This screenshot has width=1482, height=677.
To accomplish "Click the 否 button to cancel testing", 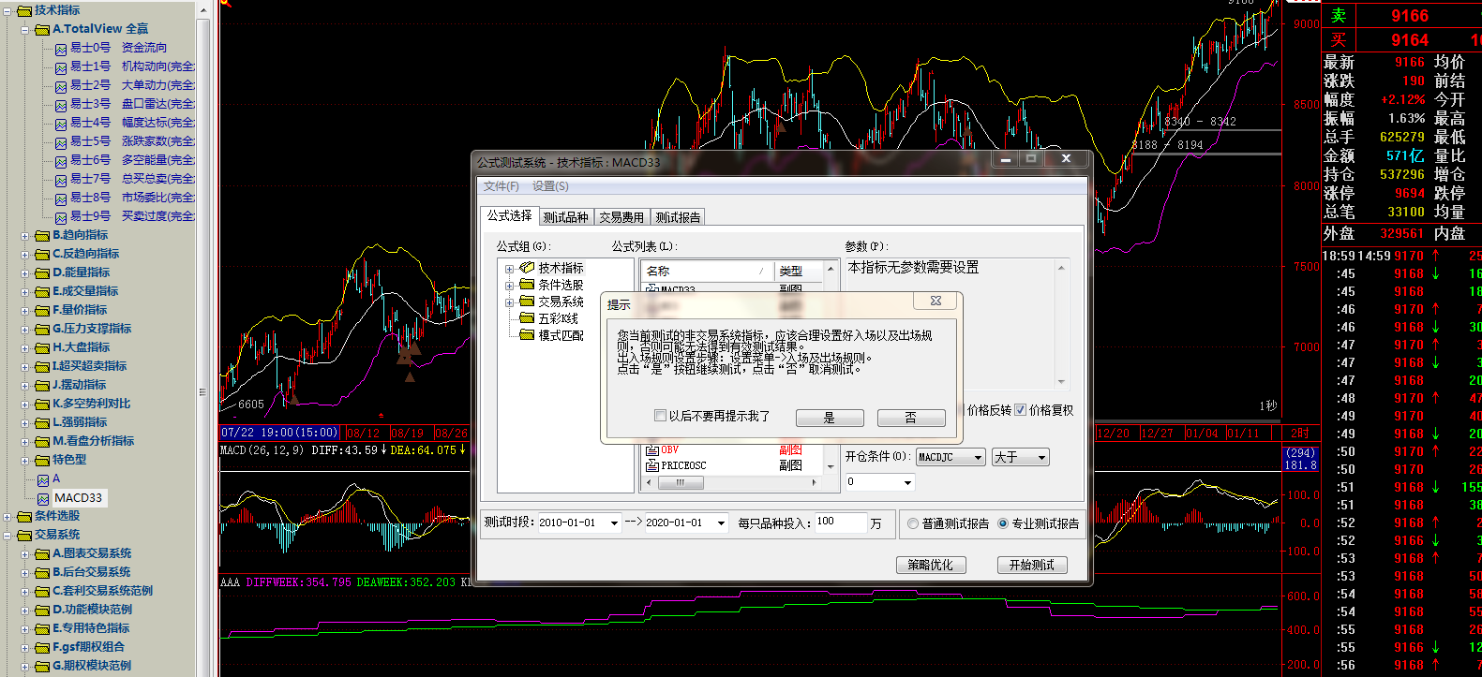I will [x=911, y=418].
